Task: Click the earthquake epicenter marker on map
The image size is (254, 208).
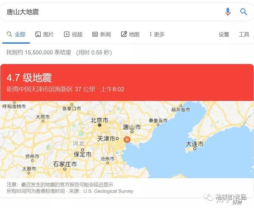Action: 127,139
